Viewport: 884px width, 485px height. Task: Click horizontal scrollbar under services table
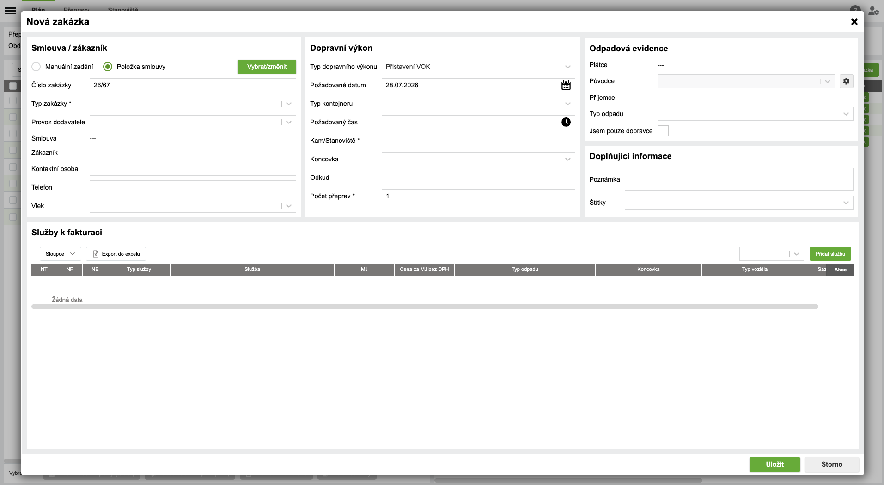[x=425, y=307]
